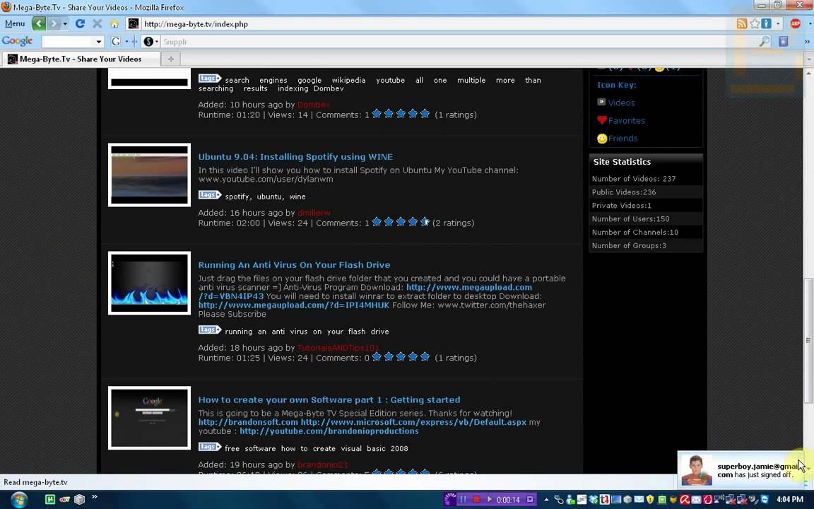Show hidden system tray icons arrow

[546, 500]
